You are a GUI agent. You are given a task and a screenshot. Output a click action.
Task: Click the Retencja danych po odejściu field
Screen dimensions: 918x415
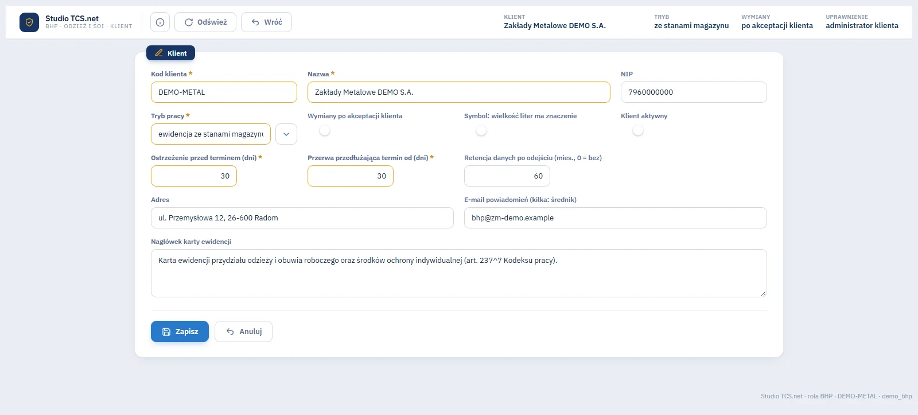507,176
